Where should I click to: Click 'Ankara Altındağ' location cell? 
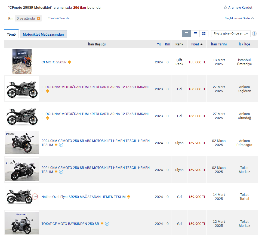pyautogui.click(x=244, y=116)
